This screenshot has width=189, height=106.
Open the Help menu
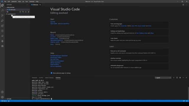(x=37, y=1)
